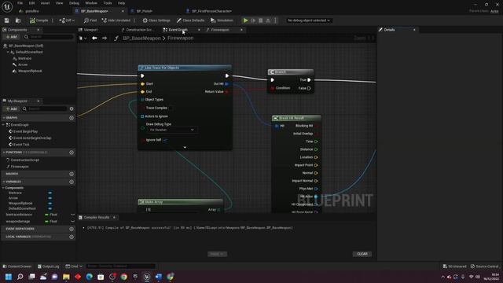Open the Tools menu
Screen dimensions: 503x283
click(108, 3)
